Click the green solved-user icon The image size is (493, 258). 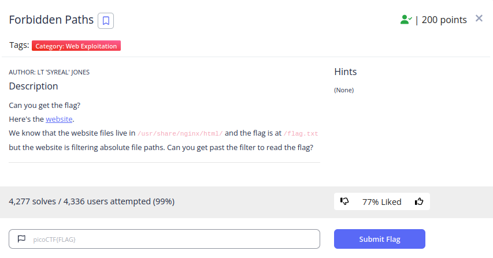point(406,20)
